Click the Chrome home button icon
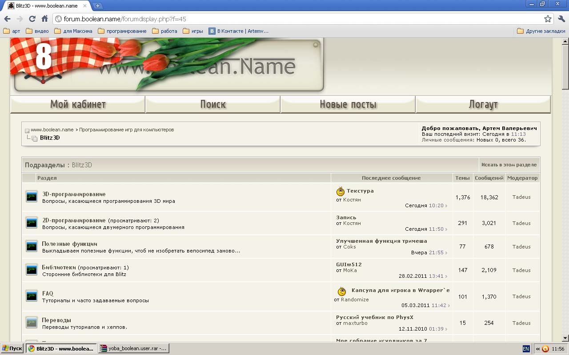Screen dimensions: 569x355 coord(44,19)
